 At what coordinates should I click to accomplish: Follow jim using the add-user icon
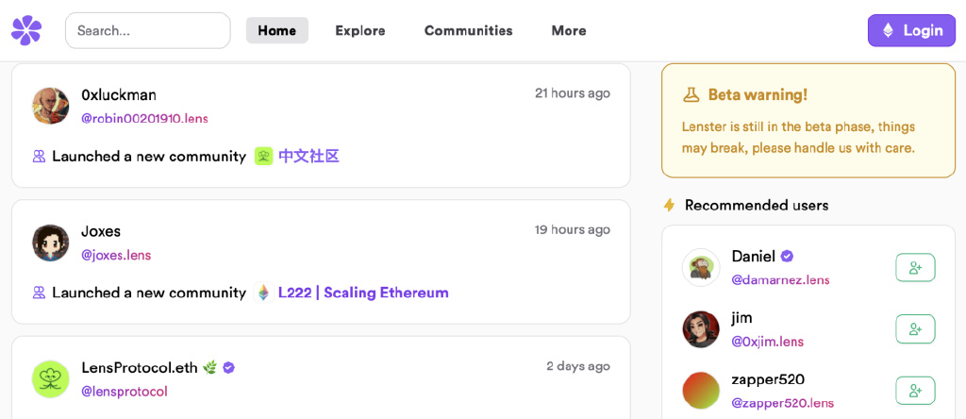(915, 329)
